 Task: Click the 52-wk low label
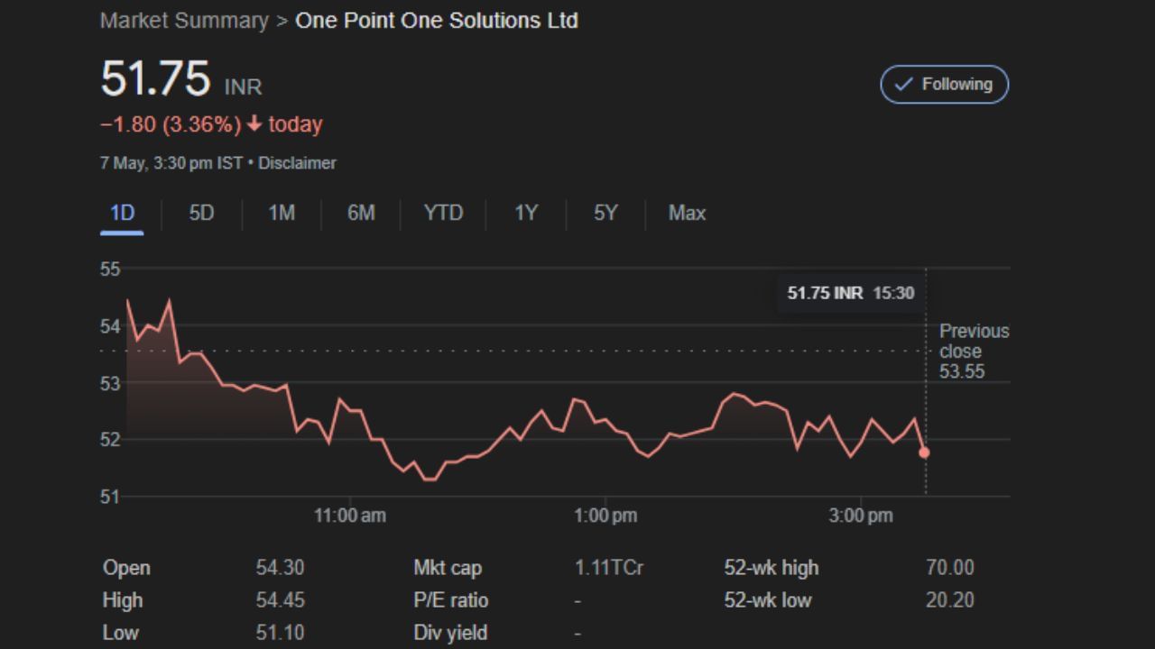pyautogui.click(x=768, y=600)
